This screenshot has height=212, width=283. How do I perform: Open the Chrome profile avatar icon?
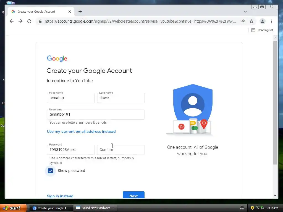coord(263,21)
